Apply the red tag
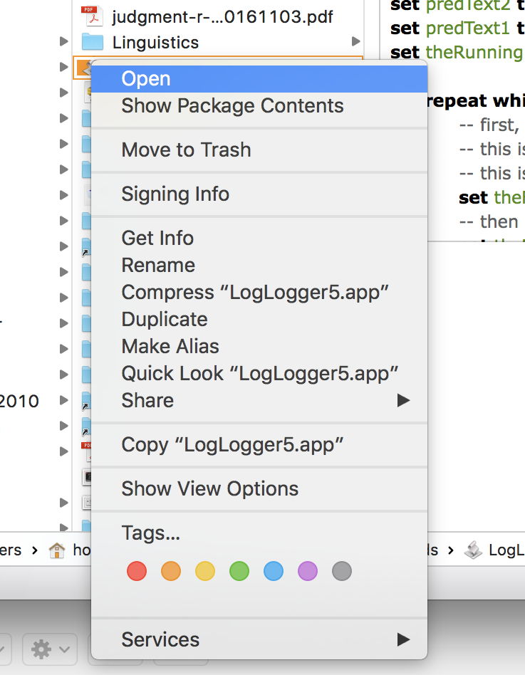This screenshot has height=675, width=525. tap(137, 570)
